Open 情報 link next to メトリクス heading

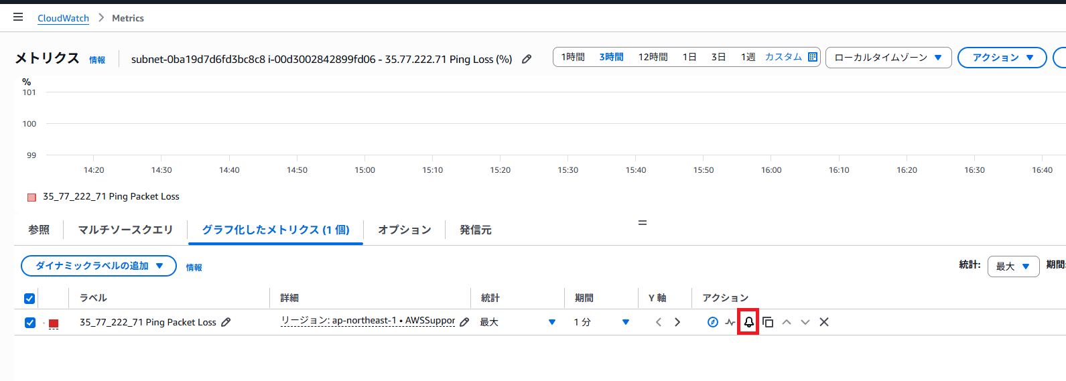97,60
